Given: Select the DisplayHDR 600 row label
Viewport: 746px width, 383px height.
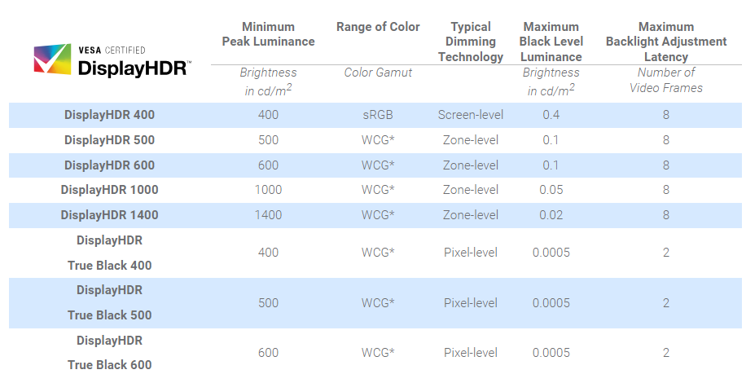Looking at the screenshot, I should 109,165.
